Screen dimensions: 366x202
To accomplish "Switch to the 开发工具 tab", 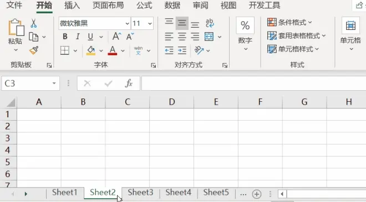I will click(265, 5).
